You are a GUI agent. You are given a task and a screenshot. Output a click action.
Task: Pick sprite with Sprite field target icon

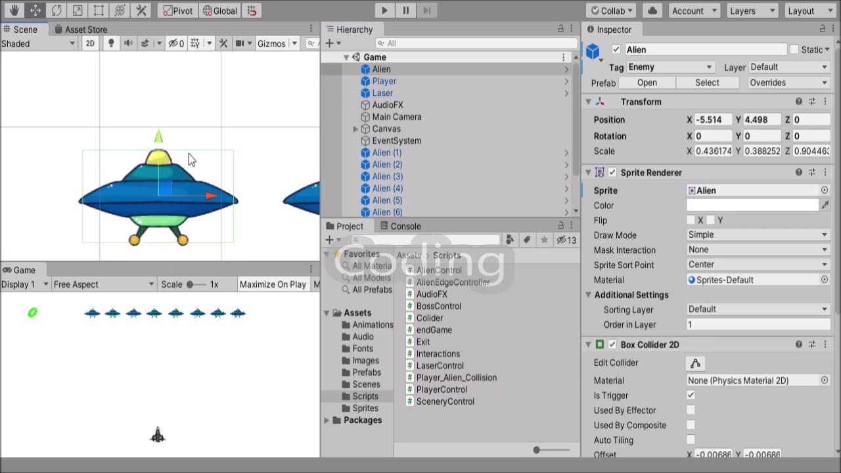click(825, 191)
